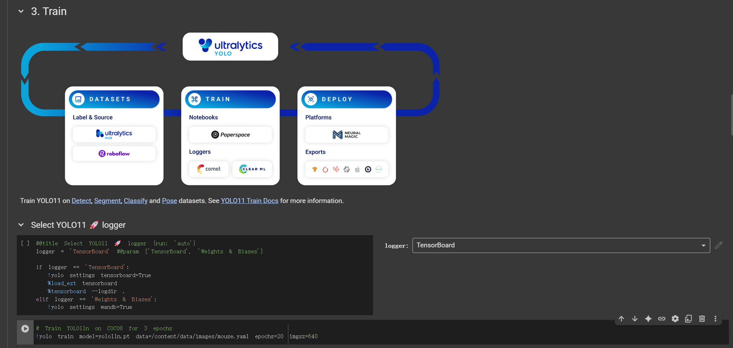Click the TensorFlow export icon
This screenshot has width=733, height=348.
315,169
